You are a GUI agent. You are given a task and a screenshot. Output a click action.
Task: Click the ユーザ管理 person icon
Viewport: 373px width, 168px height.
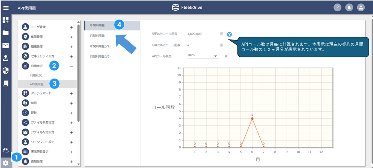[26, 27]
